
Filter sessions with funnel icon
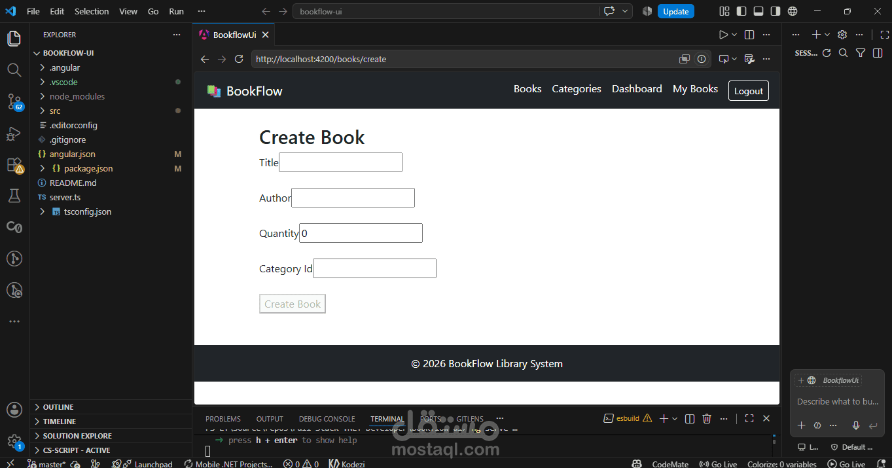point(861,53)
